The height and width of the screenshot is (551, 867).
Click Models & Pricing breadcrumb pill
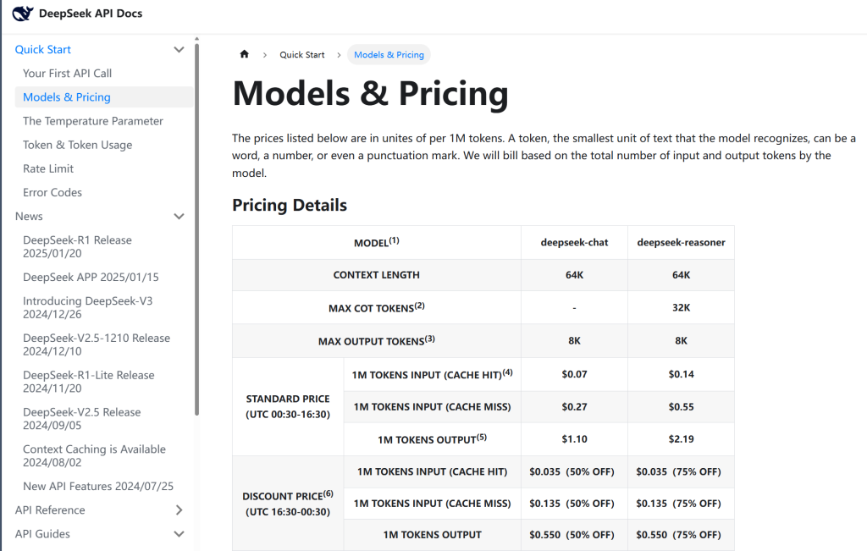[389, 54]
